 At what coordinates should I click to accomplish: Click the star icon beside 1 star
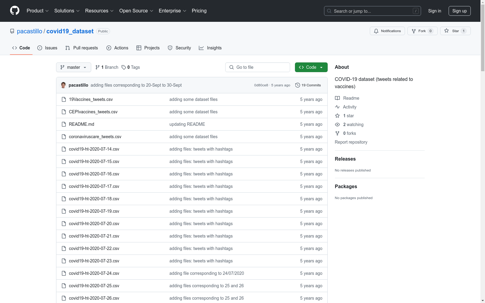tap(337, 116)
